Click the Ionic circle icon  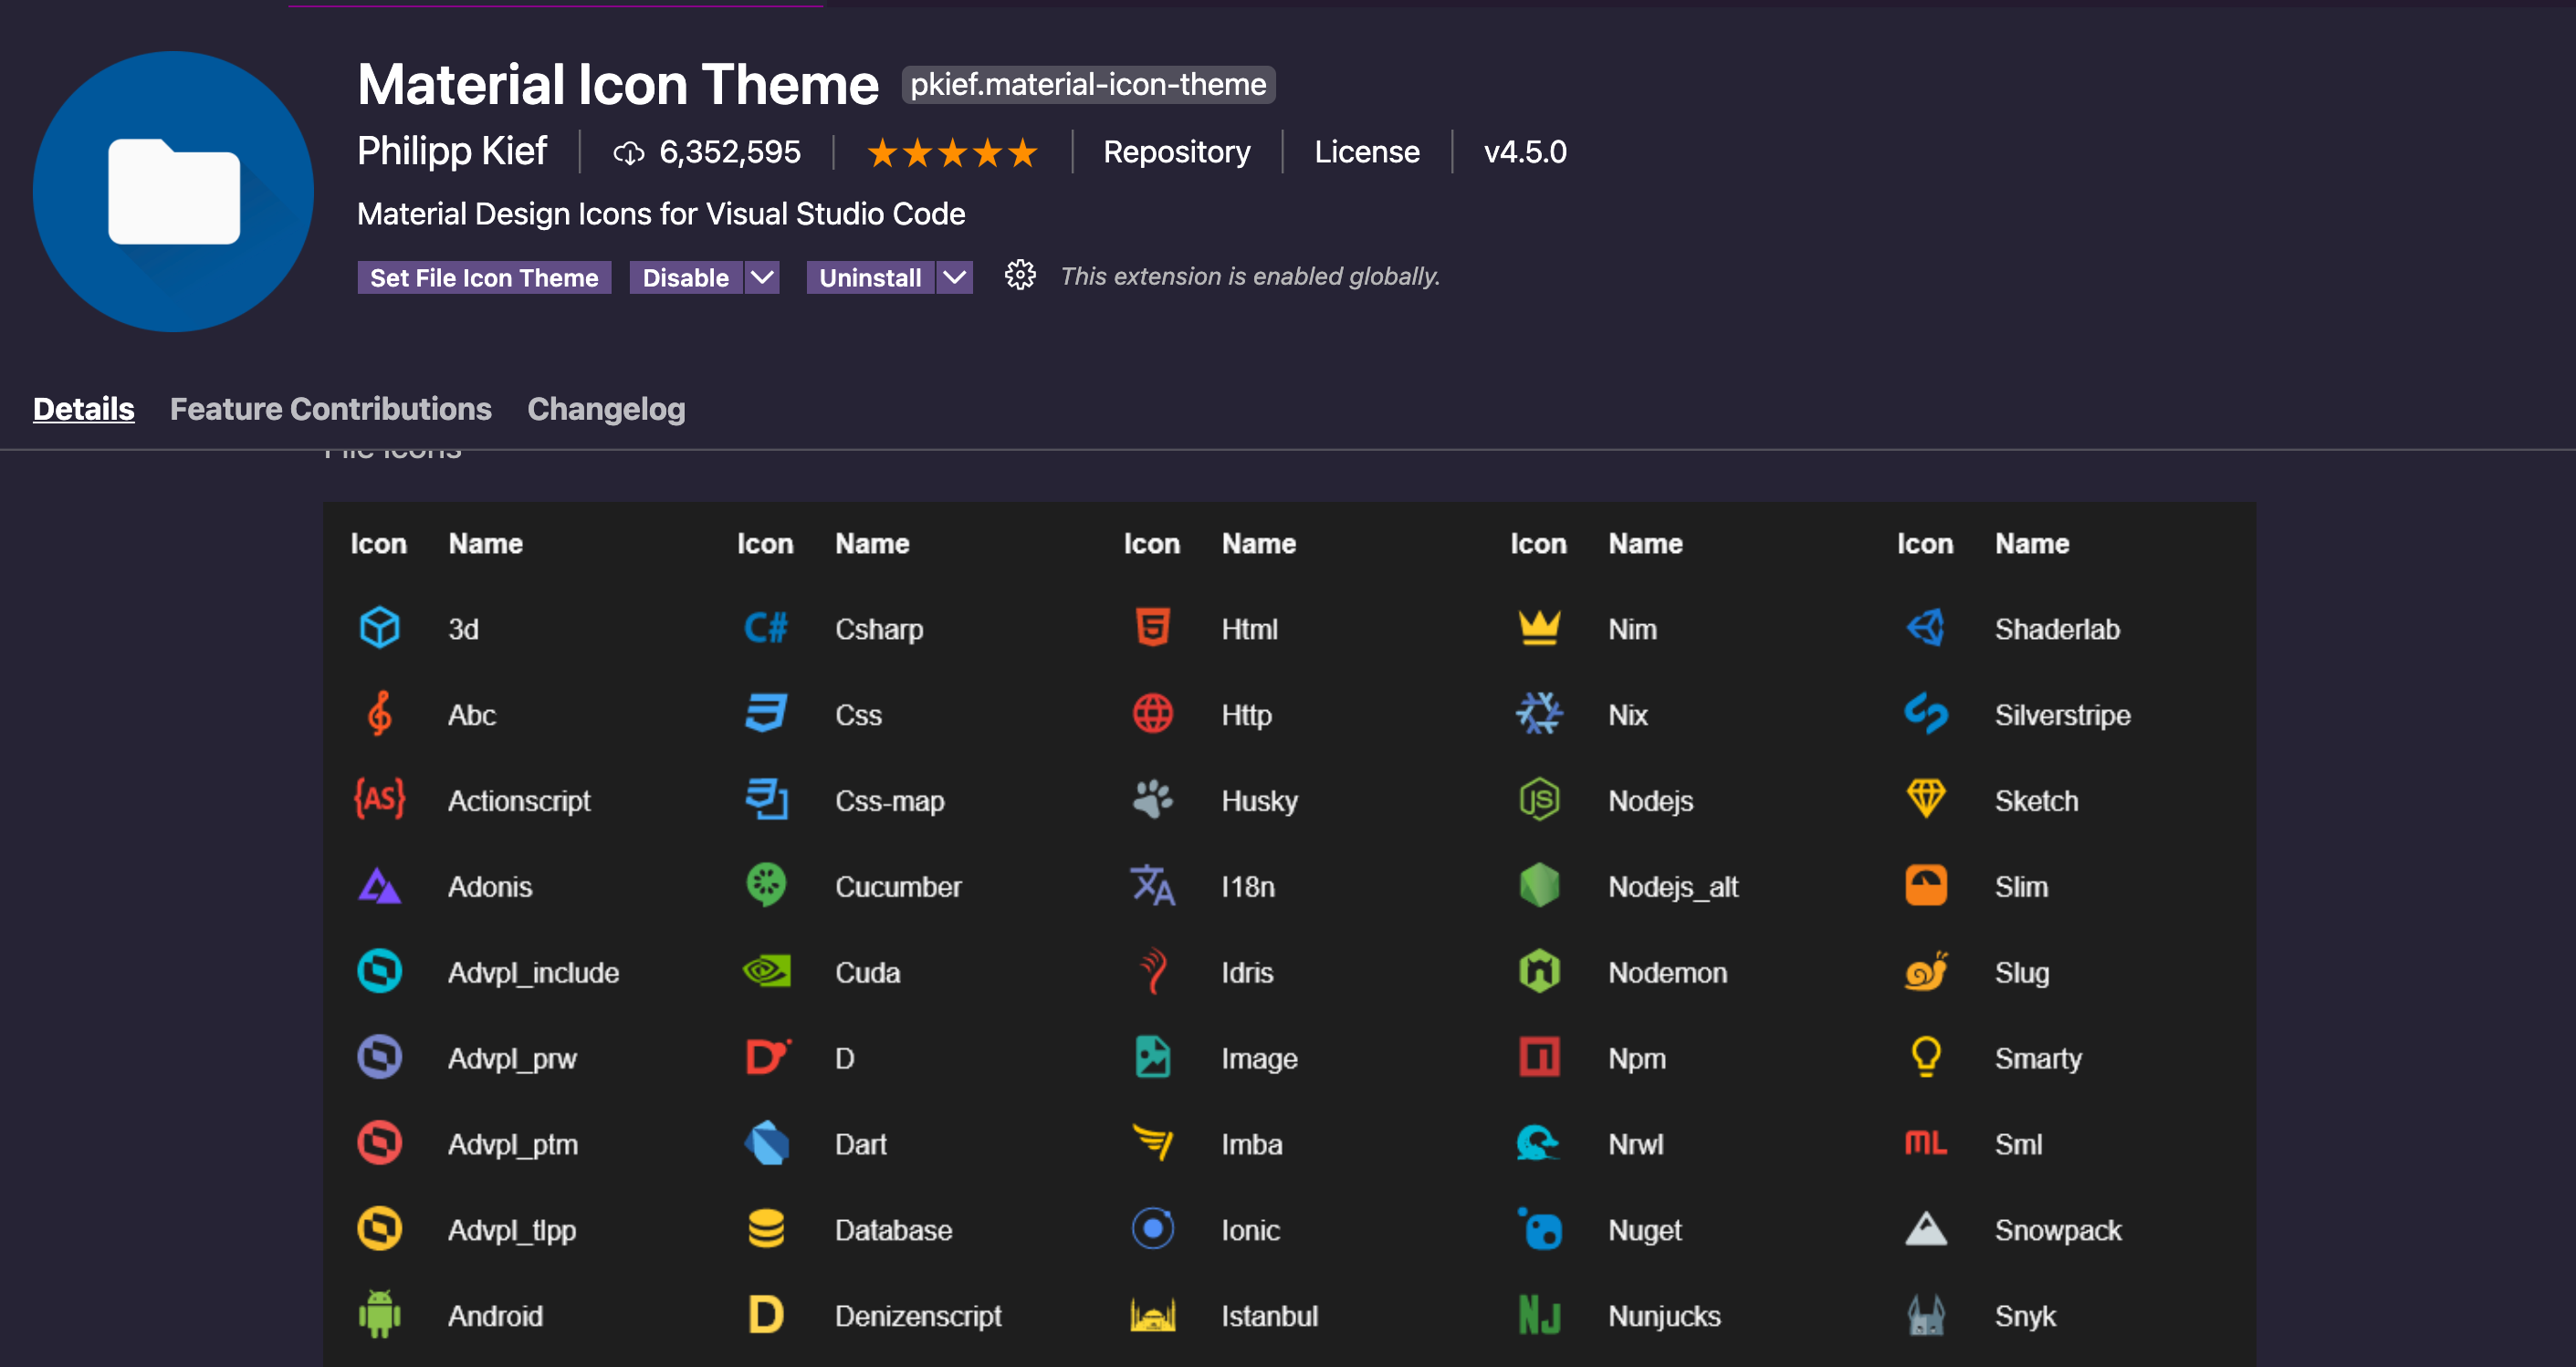[1152, 1229]
